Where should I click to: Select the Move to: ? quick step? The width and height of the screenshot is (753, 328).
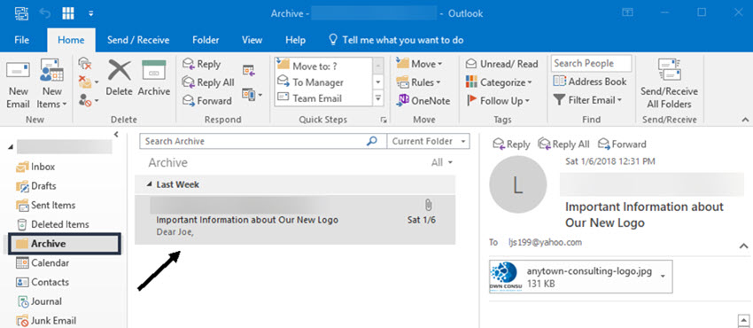(x=323, y=66)
